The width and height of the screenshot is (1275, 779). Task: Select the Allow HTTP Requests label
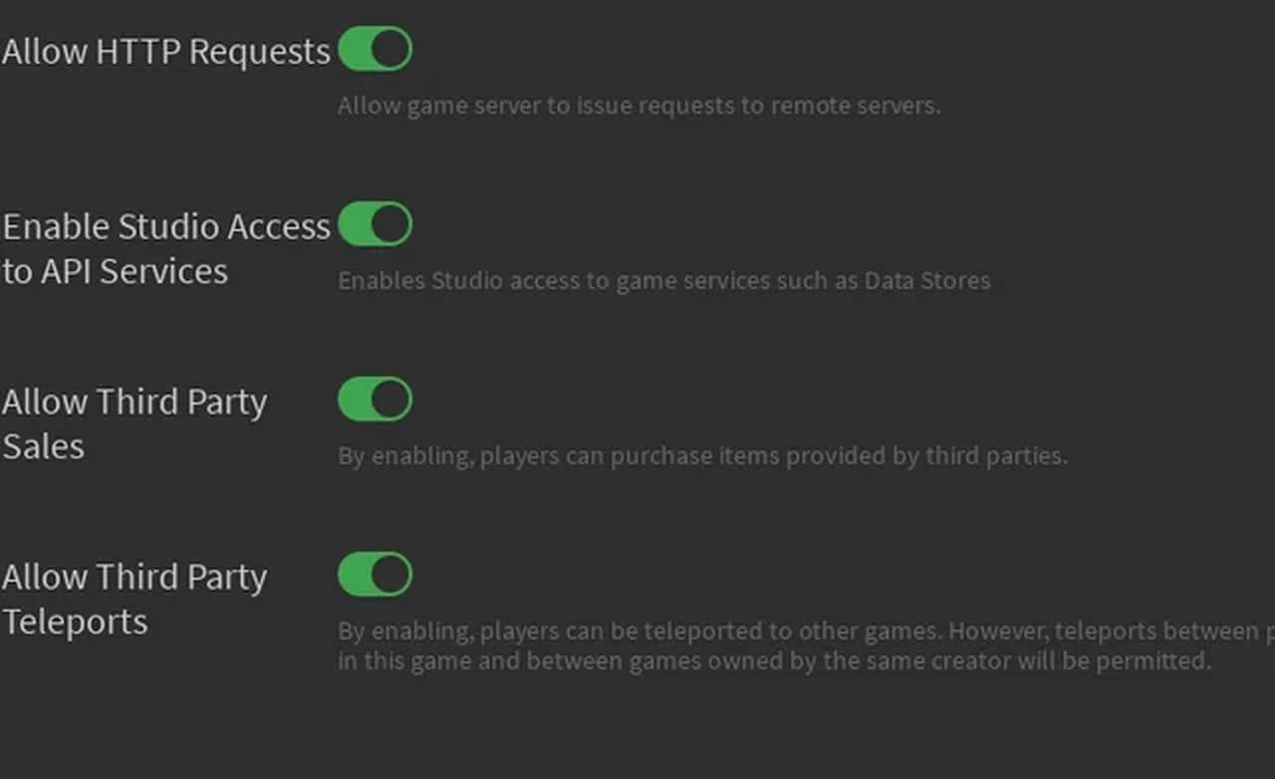pos(165,51)
